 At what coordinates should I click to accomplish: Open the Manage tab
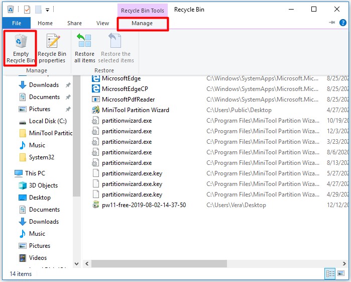[142, 23]
